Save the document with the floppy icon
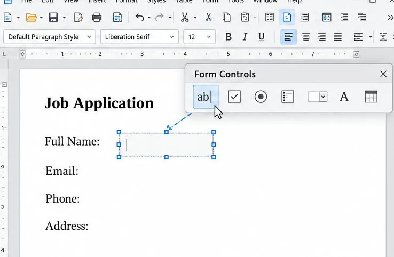Screen dimensions: 394x257 (x=53, y=18)
